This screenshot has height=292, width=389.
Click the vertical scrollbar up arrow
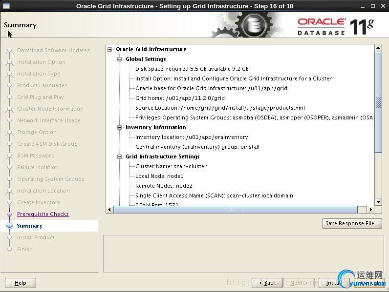378,48
